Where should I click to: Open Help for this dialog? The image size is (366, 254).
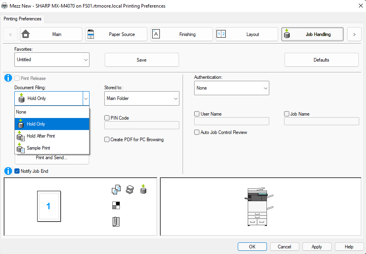coord(349,247)
